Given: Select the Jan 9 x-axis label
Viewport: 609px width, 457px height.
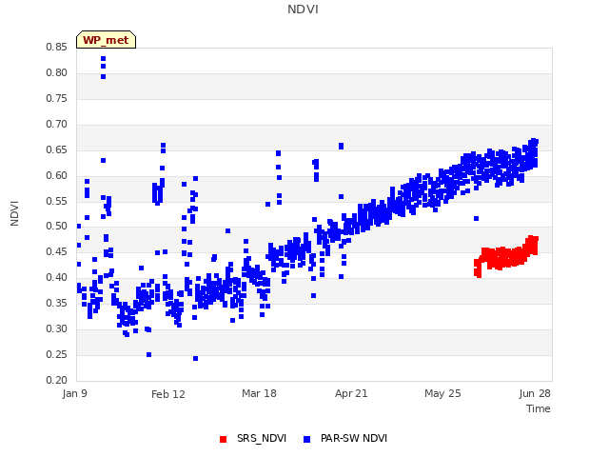Looking at the screenshot, I should point(74,393).
